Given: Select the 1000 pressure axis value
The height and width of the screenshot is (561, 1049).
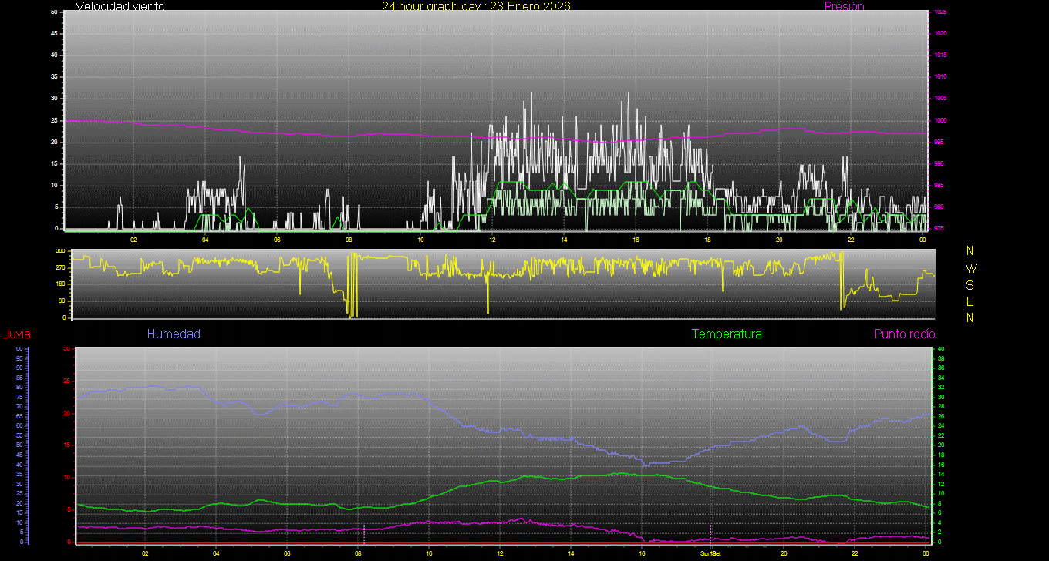Looking at the screenshot, I should [x=941, y=121].
